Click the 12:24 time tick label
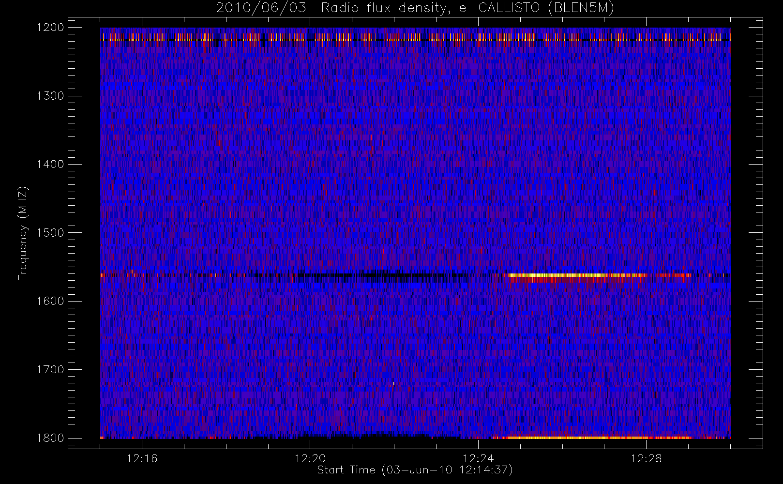 (x=478, y=458)
